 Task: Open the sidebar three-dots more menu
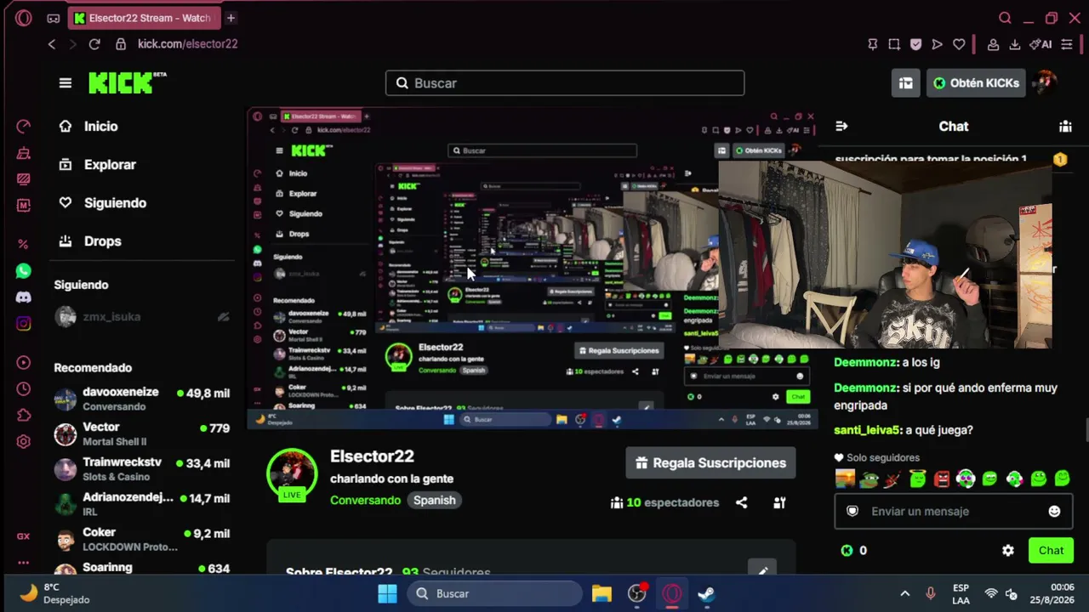click(24, 562)
